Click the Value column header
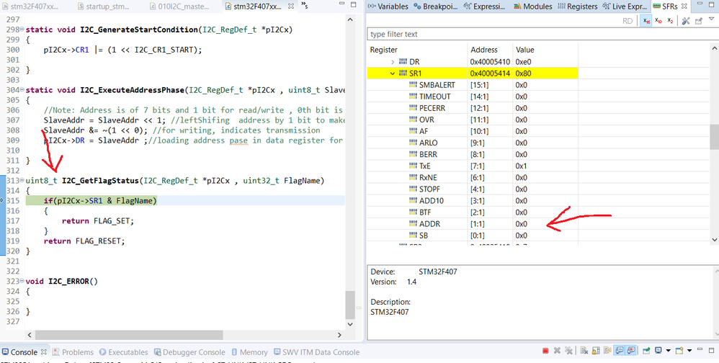719x363 pixels. click(x=545, y=50)
